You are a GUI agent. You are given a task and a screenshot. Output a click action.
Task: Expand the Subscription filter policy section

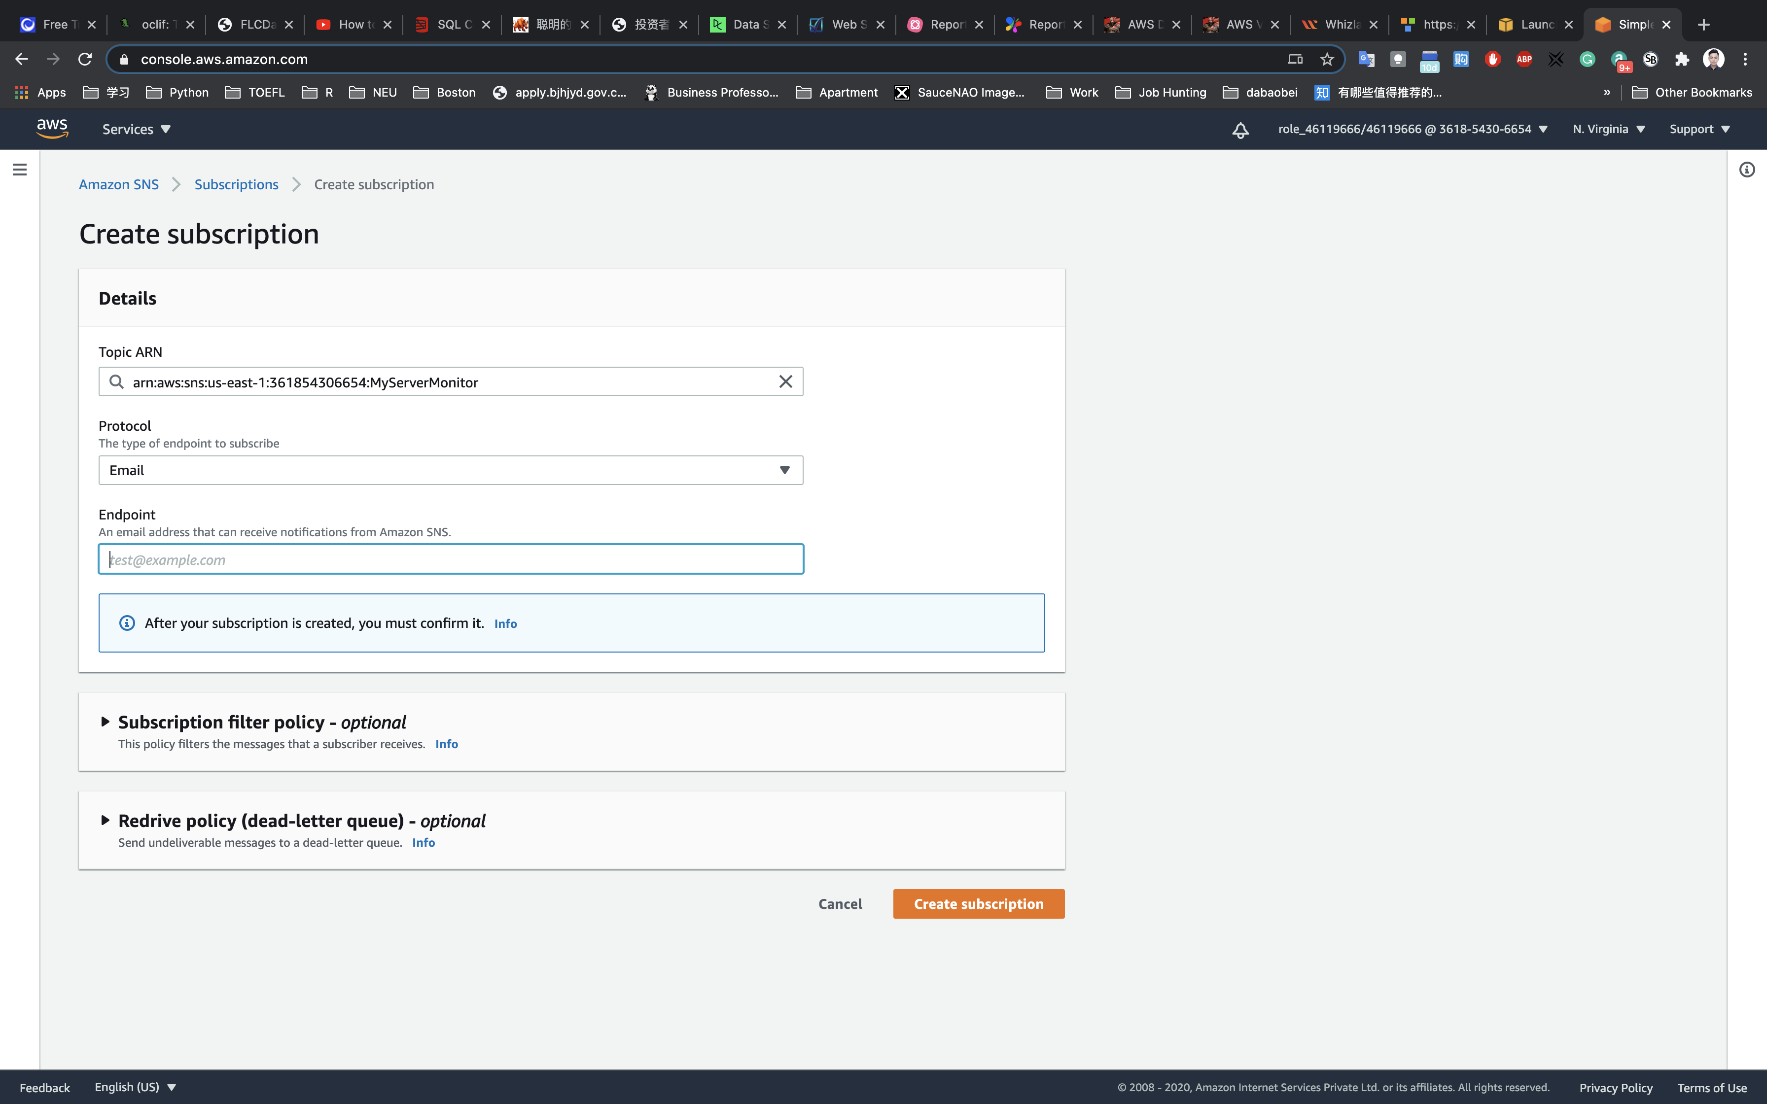[x=105, y=722]
